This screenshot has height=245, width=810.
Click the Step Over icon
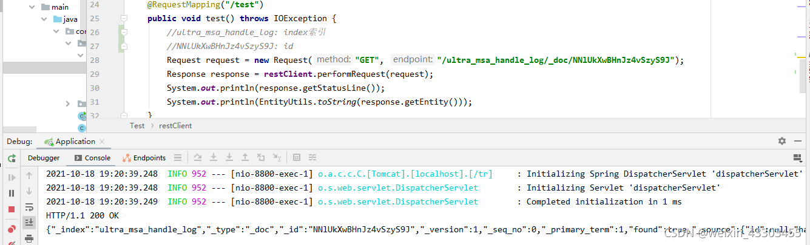pos(198,158)
